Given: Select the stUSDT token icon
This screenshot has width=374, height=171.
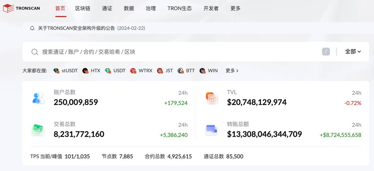Looking at the screenshot, I should pos(56,71).
